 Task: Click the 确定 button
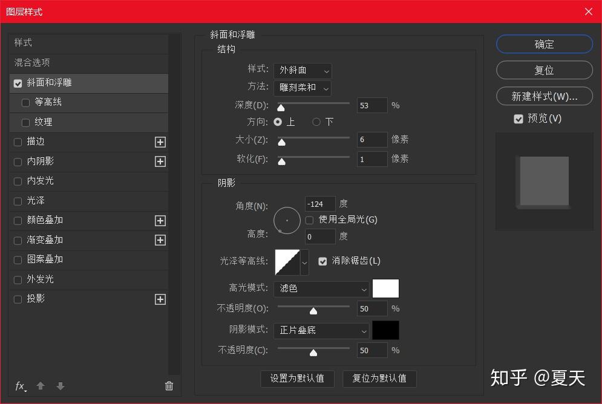coord(545,44)
